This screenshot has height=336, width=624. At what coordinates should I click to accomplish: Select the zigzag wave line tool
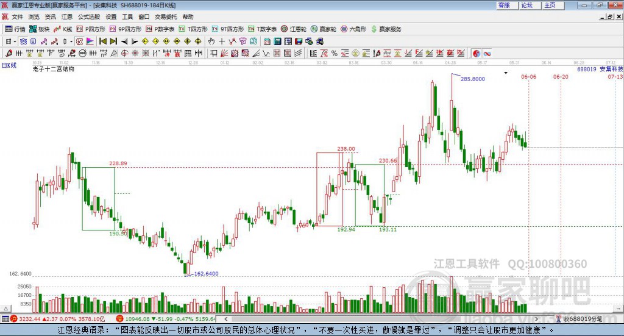(266, 53)
